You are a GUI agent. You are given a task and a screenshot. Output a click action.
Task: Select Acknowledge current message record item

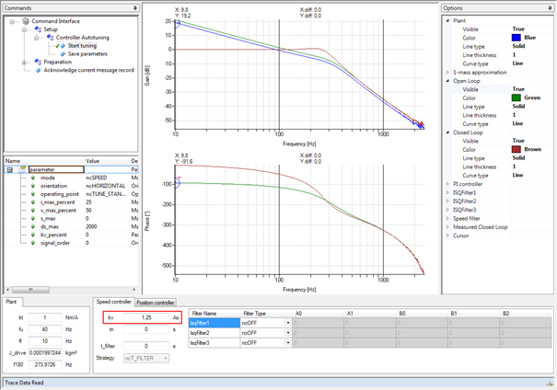[88, 70]
